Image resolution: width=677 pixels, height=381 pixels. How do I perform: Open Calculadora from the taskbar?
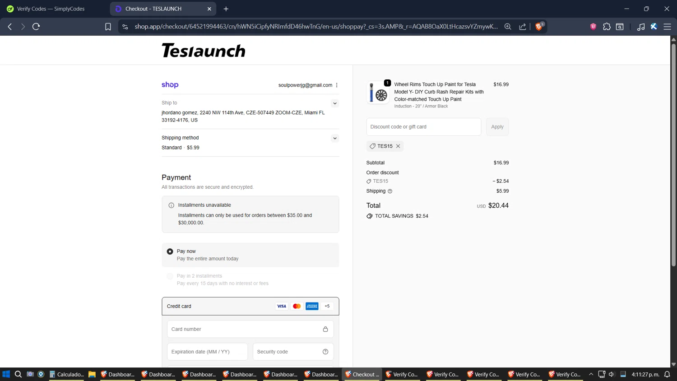pos(67,374)
